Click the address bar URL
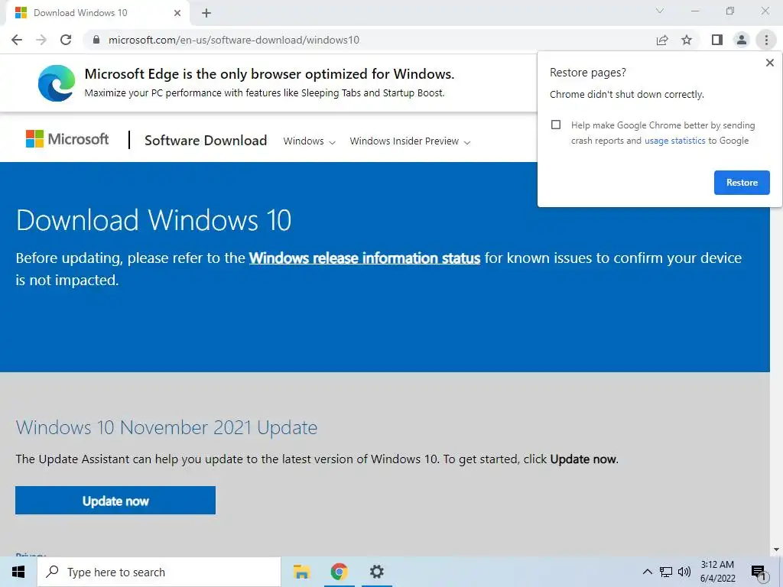Image resolution: width=783 pixels, height=587 pixels. 234,40
